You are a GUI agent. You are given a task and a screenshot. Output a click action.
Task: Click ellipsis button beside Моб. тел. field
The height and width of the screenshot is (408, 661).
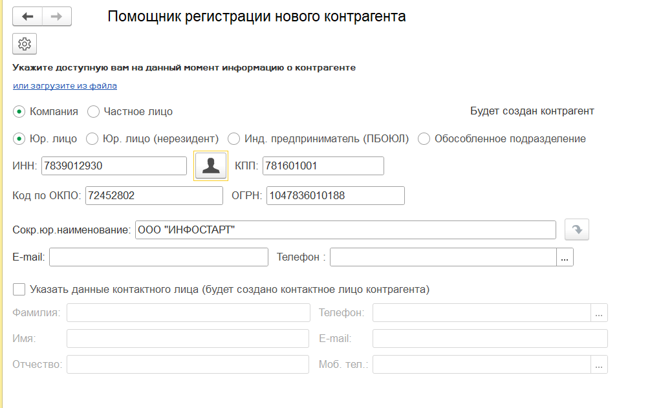[x=599, y=365]
